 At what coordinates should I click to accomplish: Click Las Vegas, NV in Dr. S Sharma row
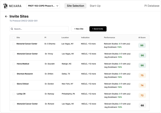click(x=67, y=44)
